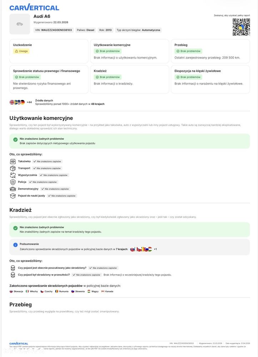Select the VIN number badge
This screenshot has height=357, width=258.
(x=54, y=30)
